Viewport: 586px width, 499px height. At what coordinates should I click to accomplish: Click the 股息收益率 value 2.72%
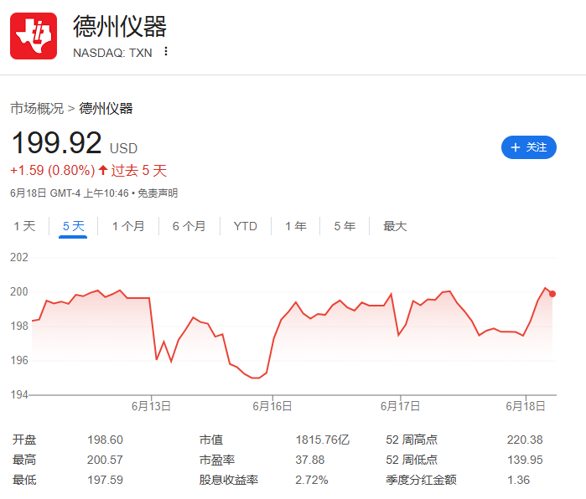click(312, 480)
